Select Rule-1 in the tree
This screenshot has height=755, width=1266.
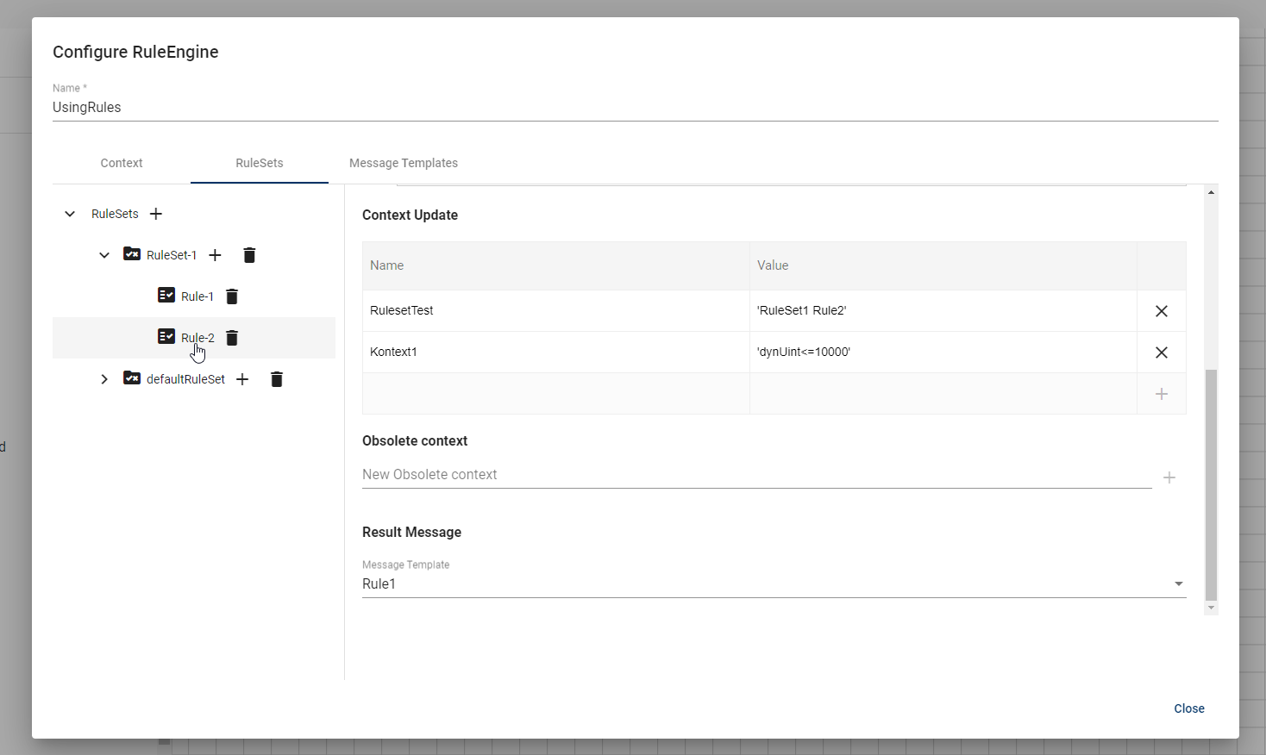pos(197,296)
